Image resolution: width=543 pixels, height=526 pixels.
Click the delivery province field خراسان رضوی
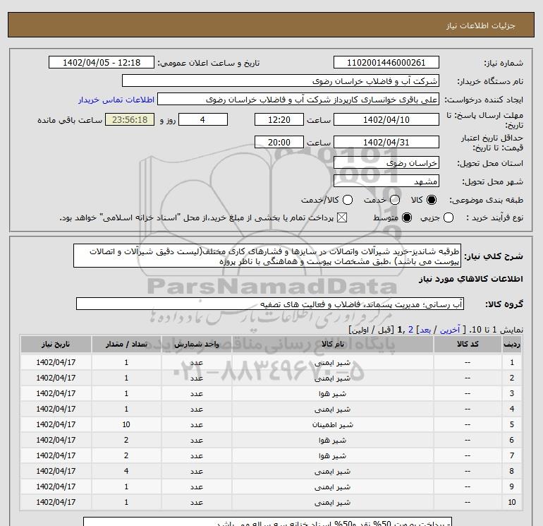pos(386,162)
